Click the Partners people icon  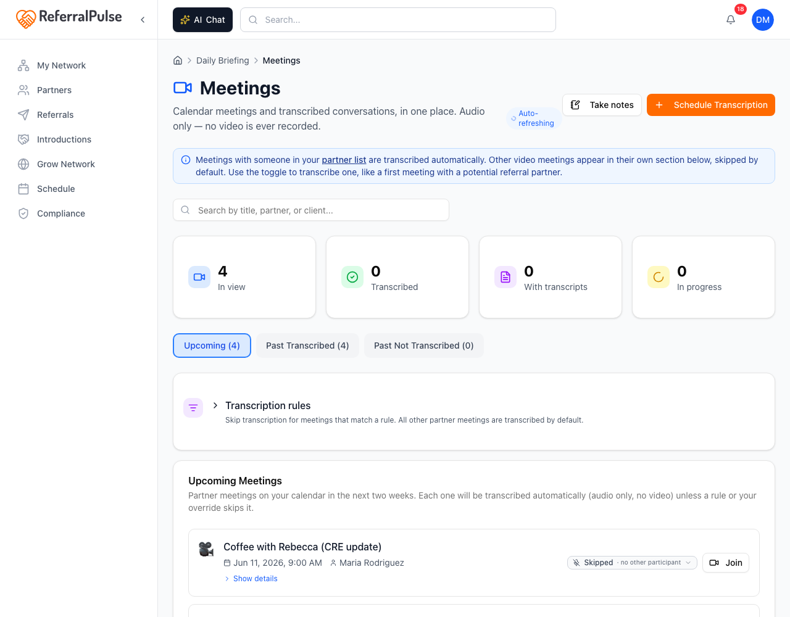[23, 90]
